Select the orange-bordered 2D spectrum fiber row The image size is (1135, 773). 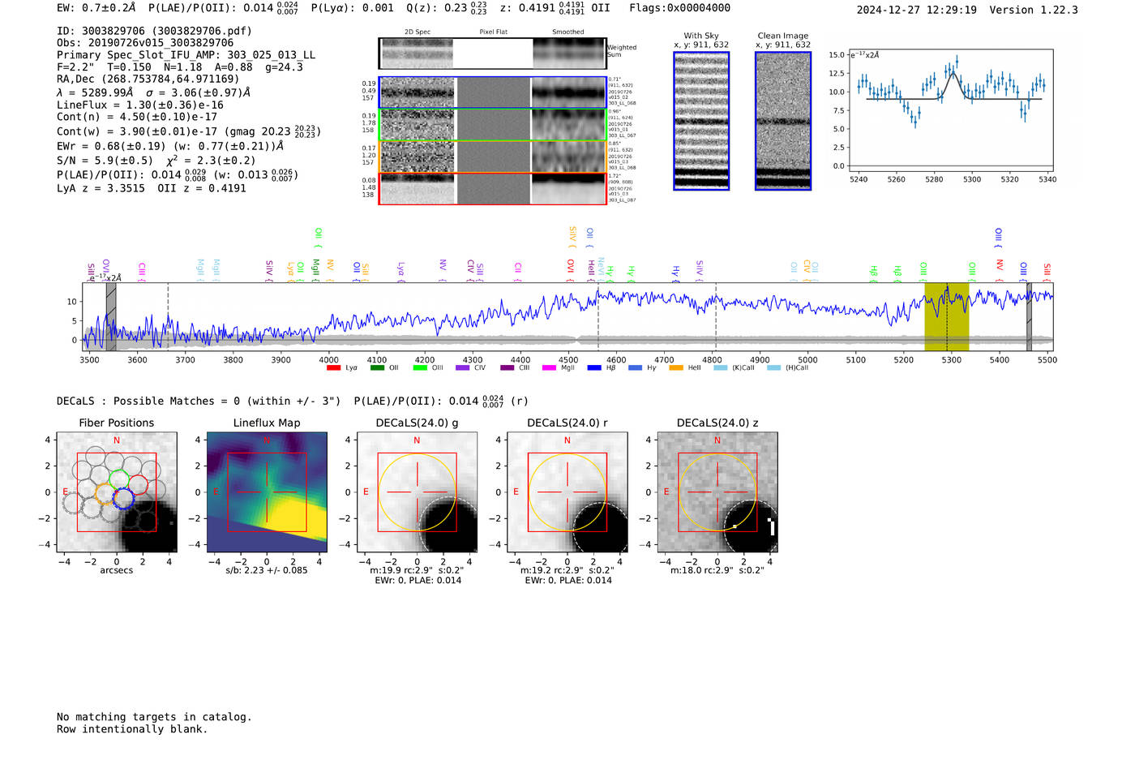[x=493, y=157]
